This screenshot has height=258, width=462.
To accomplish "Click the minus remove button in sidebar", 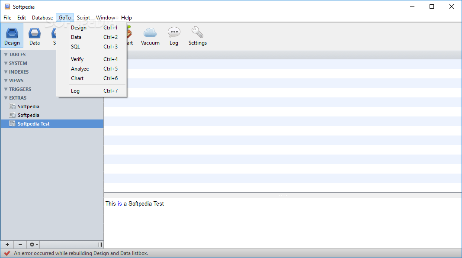I will (x=20, y=245).
